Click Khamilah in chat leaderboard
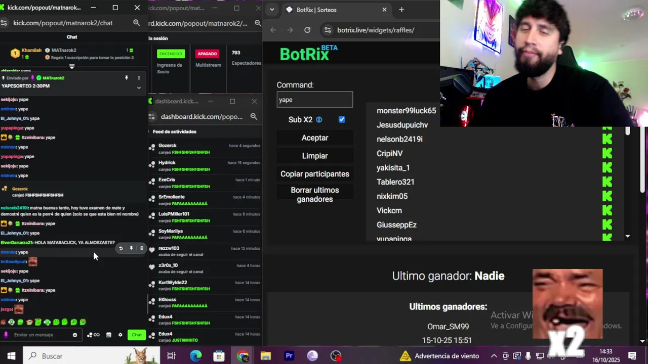Screen dimensions: 648x364 tap(31, 50)
